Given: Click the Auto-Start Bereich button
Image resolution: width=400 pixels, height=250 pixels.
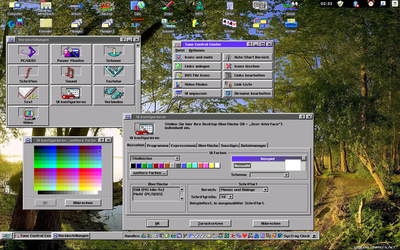Looking at the screenshot, I should pyautogui.click(x=248, y=57).
